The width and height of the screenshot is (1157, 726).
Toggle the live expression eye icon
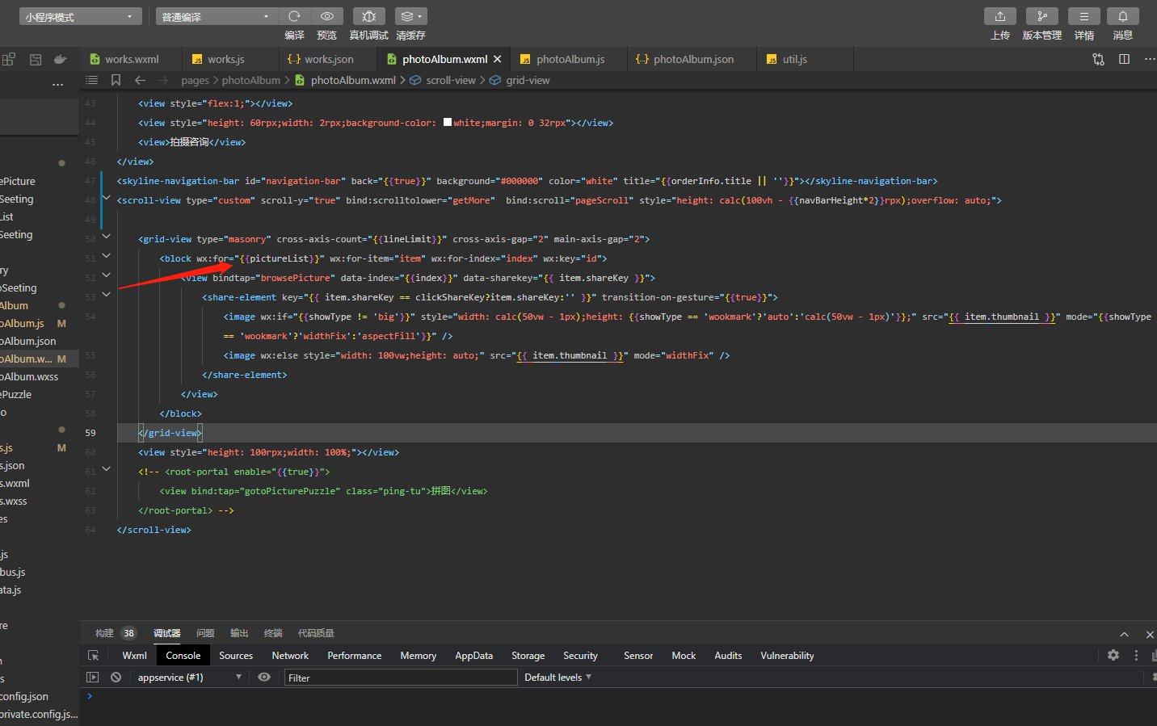(264, 678)
